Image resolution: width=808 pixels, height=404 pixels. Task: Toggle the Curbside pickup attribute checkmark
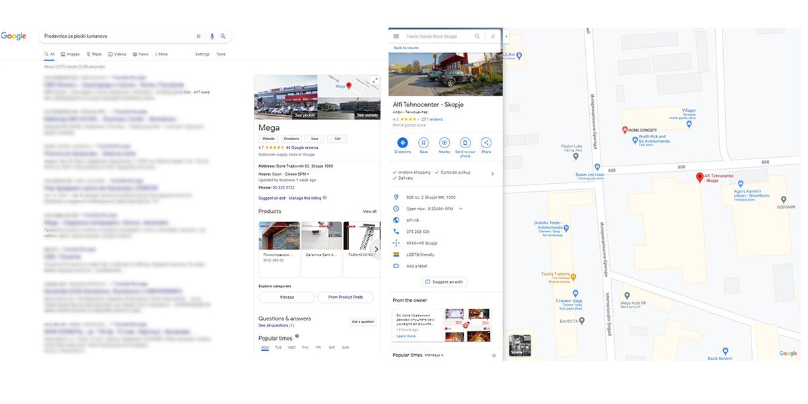pyautogui.click(x=436, y=172)
